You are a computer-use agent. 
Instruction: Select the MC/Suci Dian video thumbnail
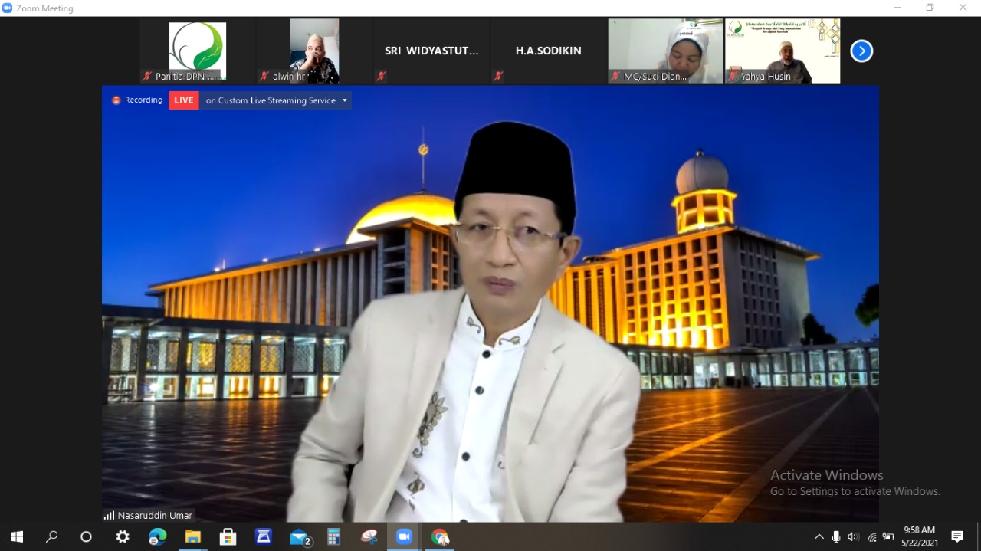coord(665,51)
